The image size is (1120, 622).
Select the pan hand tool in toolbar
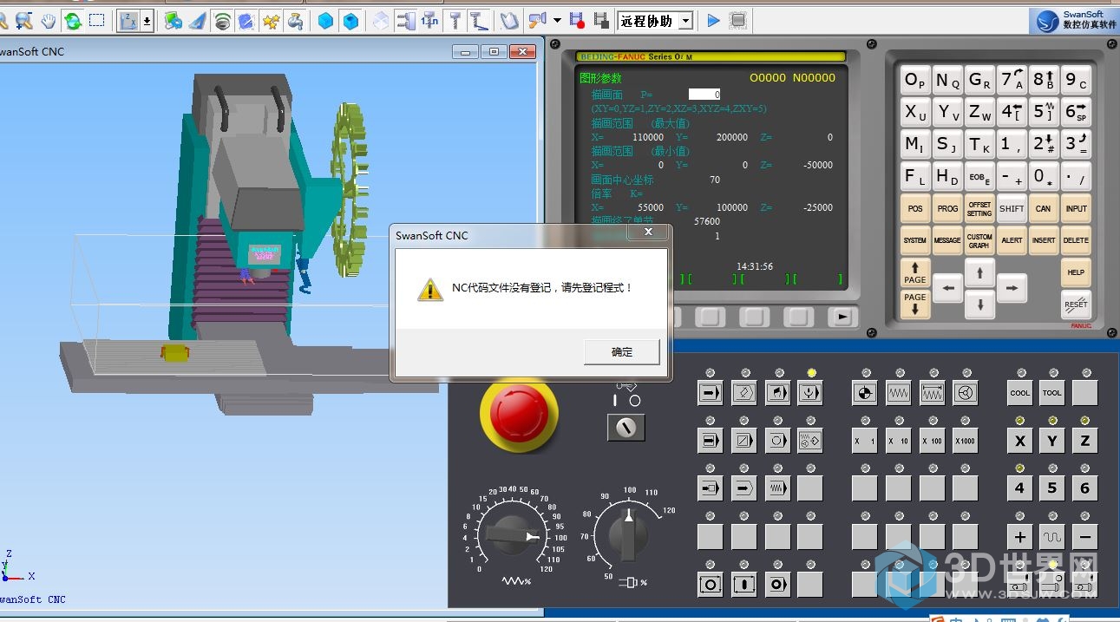click(49, 20)
